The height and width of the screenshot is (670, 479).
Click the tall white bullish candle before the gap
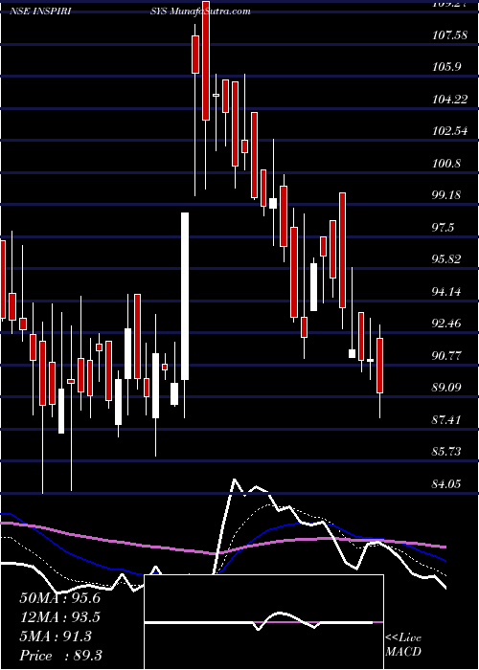pyautogui.click(x=185, y=296)
